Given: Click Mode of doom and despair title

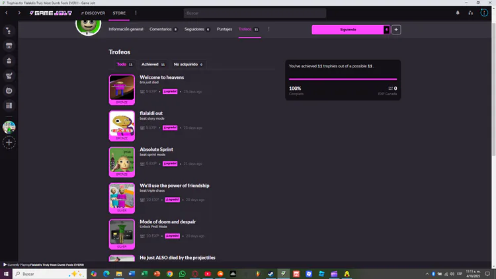Looking at the screenshot, I should coord(168,221).
